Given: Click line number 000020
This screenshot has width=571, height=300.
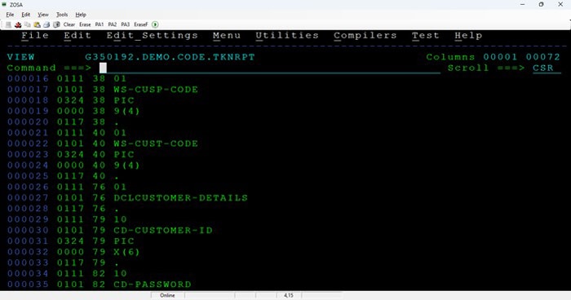Looking at the screenshot, I should pyautogui.click(x=28, y=122).
